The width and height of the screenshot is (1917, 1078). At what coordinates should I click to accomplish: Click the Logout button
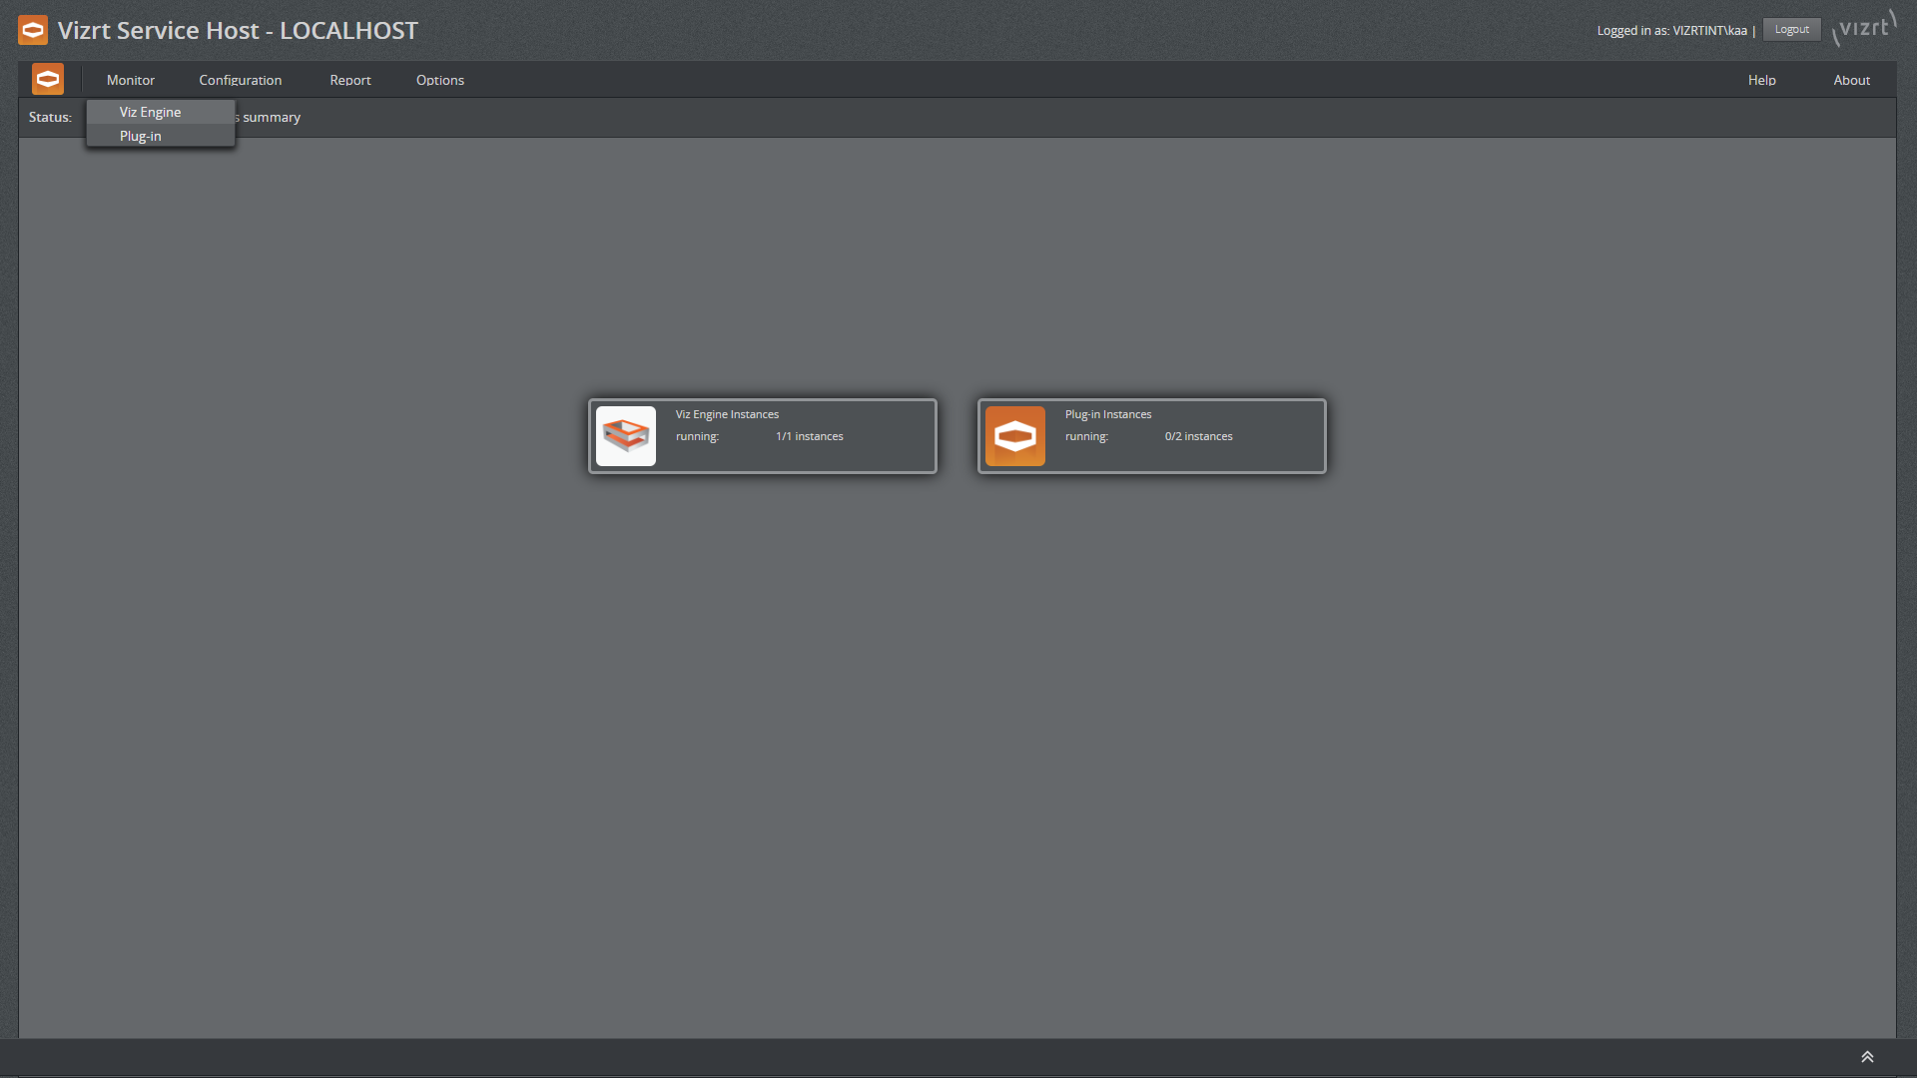click(1793, 29)
